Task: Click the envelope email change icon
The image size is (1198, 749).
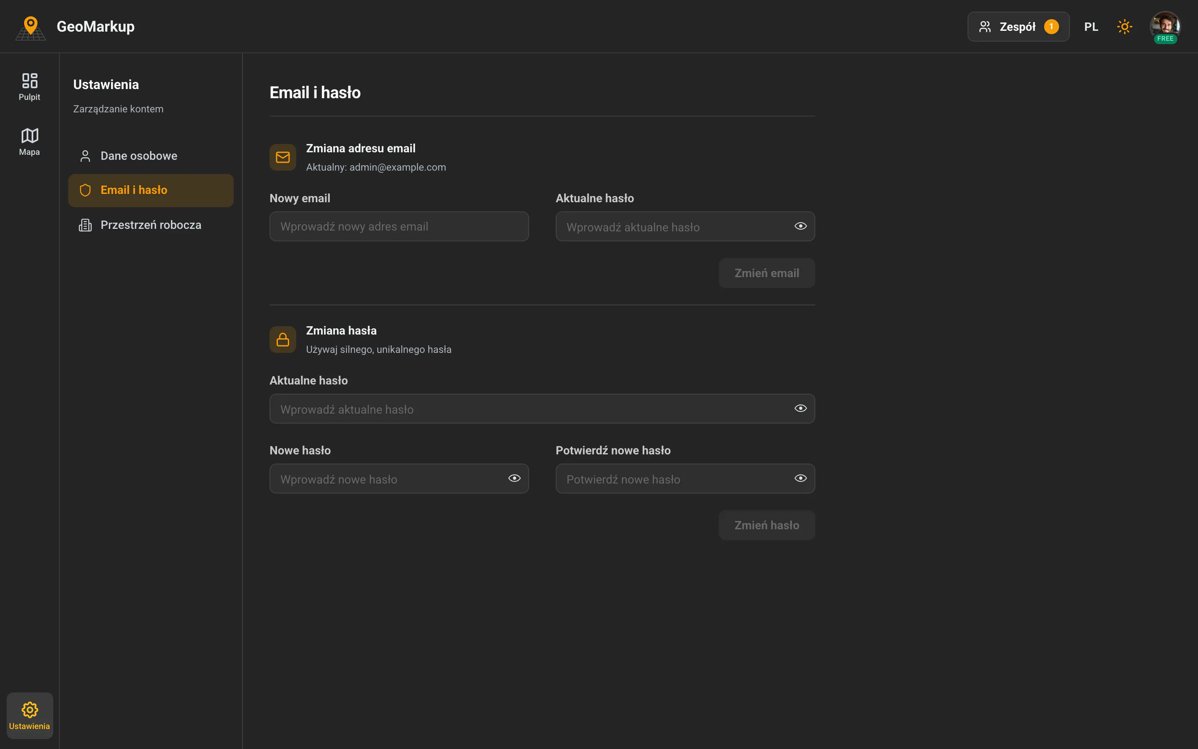Action: tap(283, 157)
